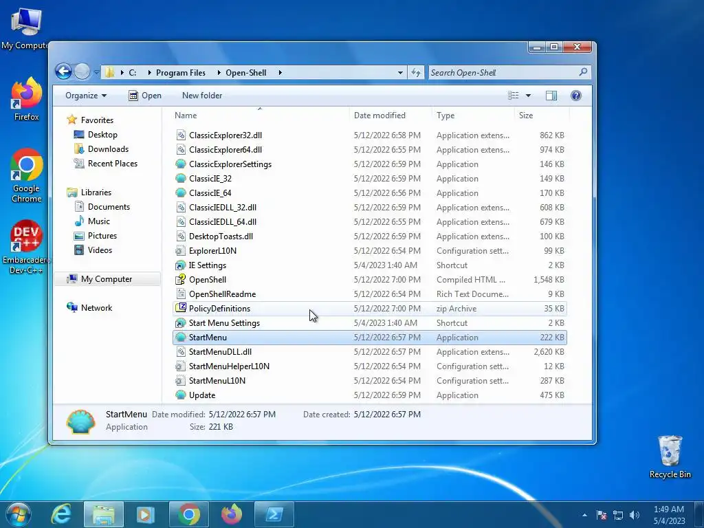Click the Forward navigation arrow
The image size is (704, 528).
[x=82, y=71]
